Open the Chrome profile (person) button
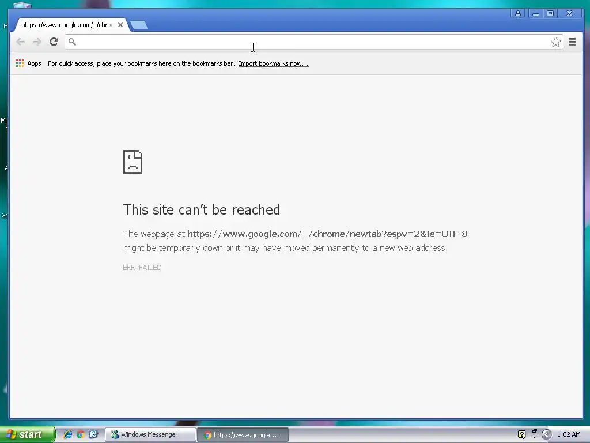The image size is (590, 443). click(518, 14)
